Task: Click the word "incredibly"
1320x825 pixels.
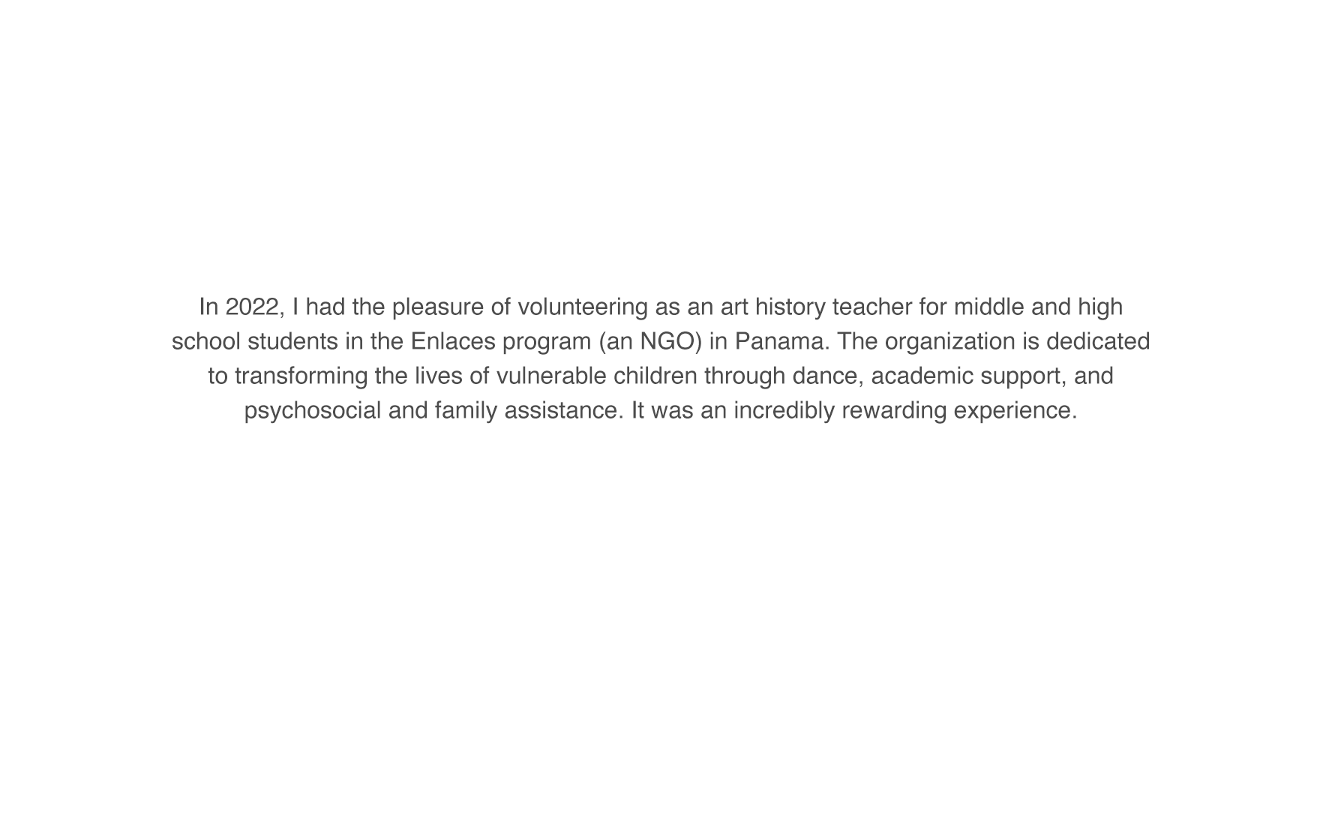Action: tap(784, 410)
